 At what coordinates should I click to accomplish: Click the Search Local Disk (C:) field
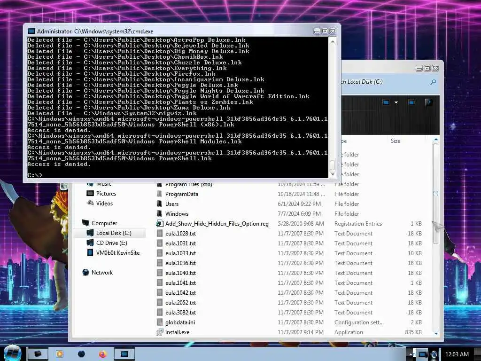tap(389, 82)
